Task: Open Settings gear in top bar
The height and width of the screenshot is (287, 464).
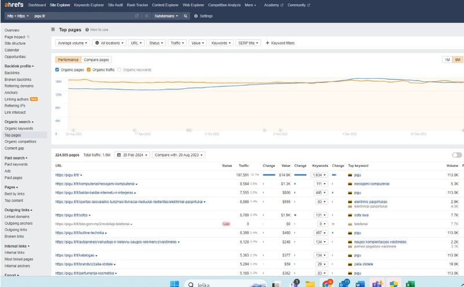Action: (204, 16)
